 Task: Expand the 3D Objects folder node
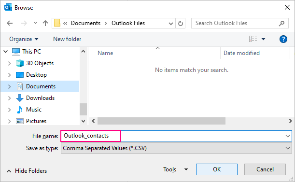pos(9,63)
